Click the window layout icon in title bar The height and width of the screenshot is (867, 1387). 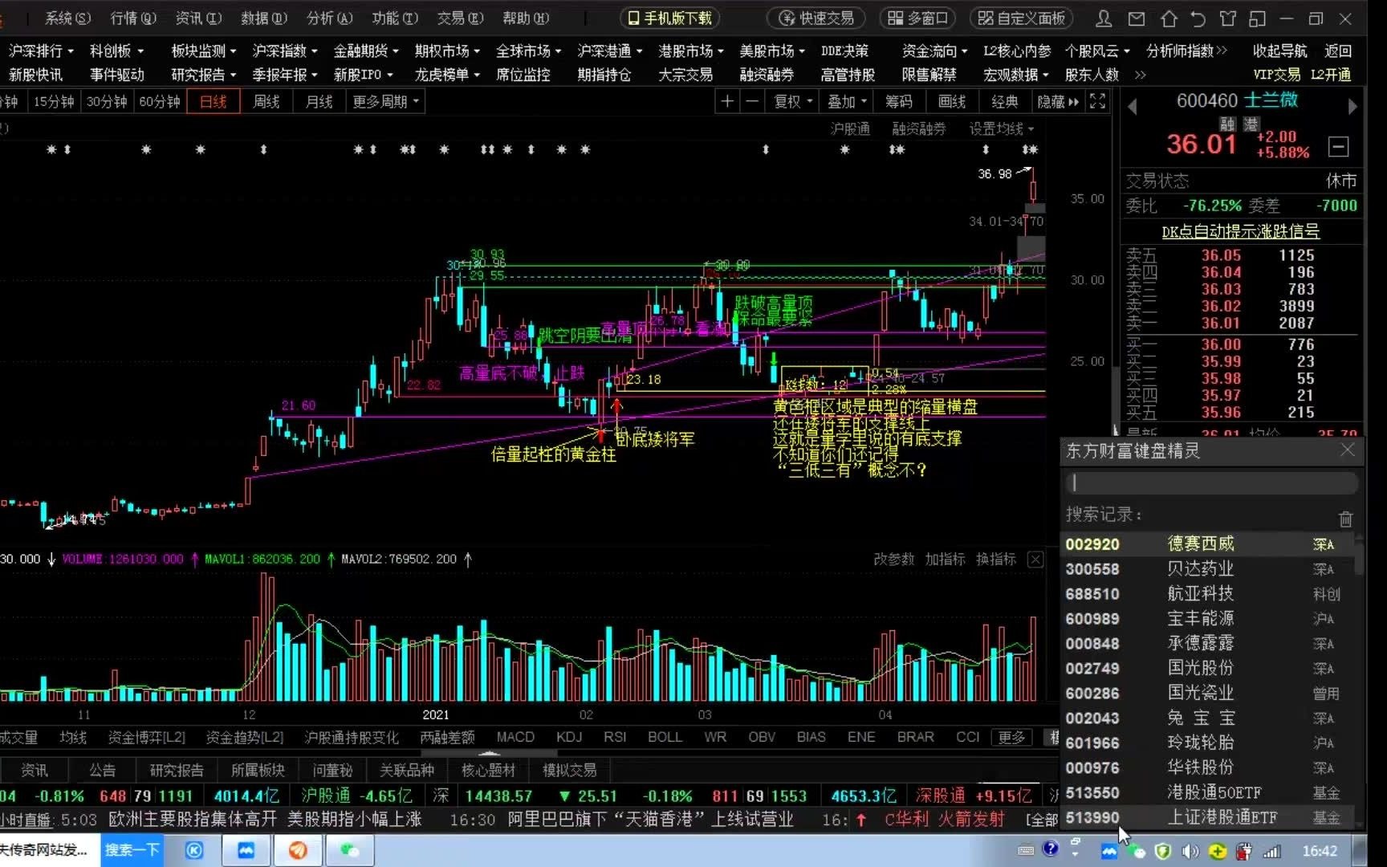click(1258, 18)
